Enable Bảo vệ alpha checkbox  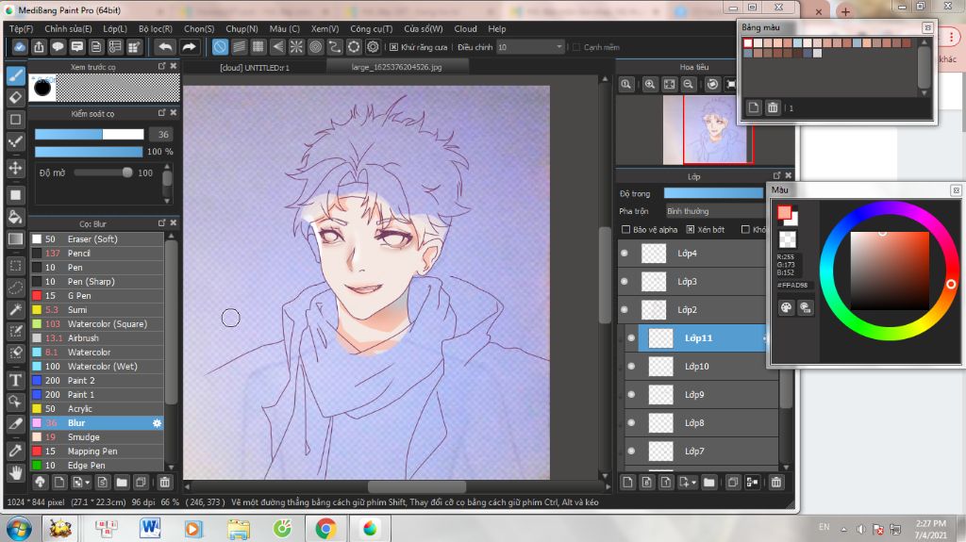point(626,230)
